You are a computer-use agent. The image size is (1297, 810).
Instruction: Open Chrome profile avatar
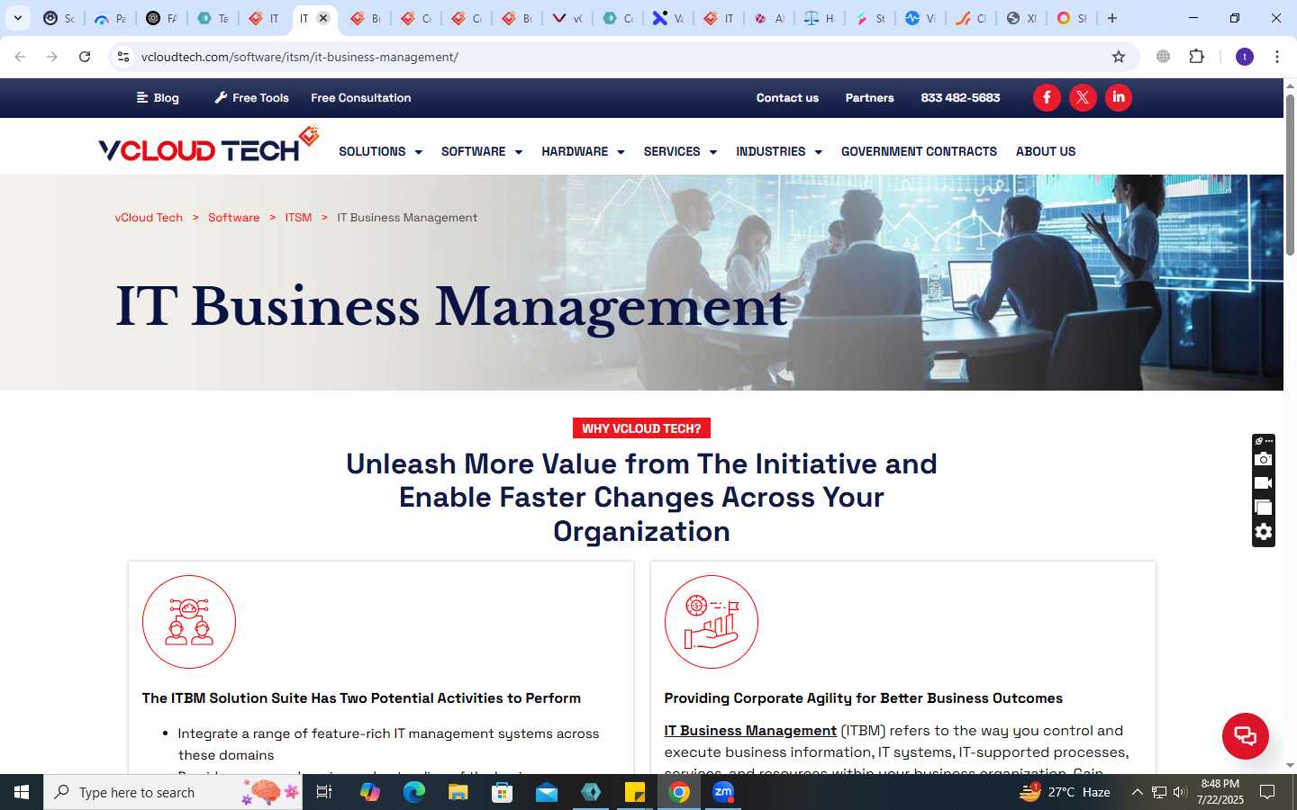point(1245,57)
